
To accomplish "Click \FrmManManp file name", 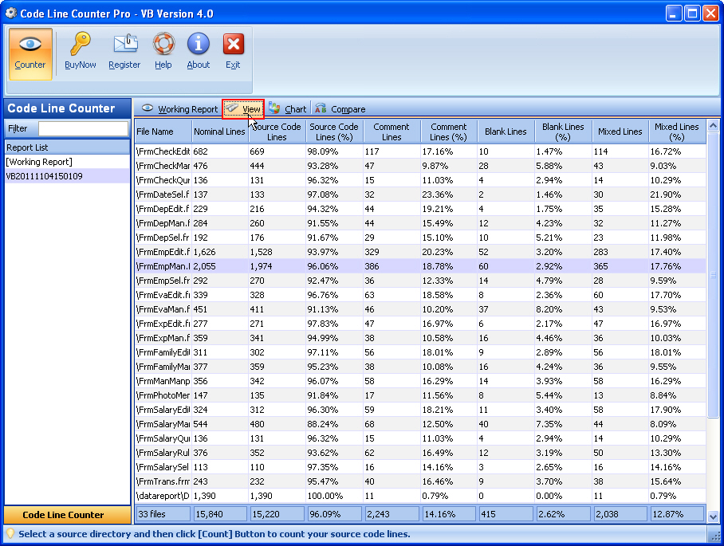I will click(x=163, y=381).
